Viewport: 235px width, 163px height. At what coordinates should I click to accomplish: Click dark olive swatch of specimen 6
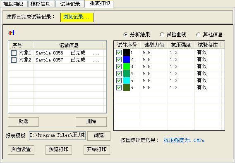(x=127, y=87)
